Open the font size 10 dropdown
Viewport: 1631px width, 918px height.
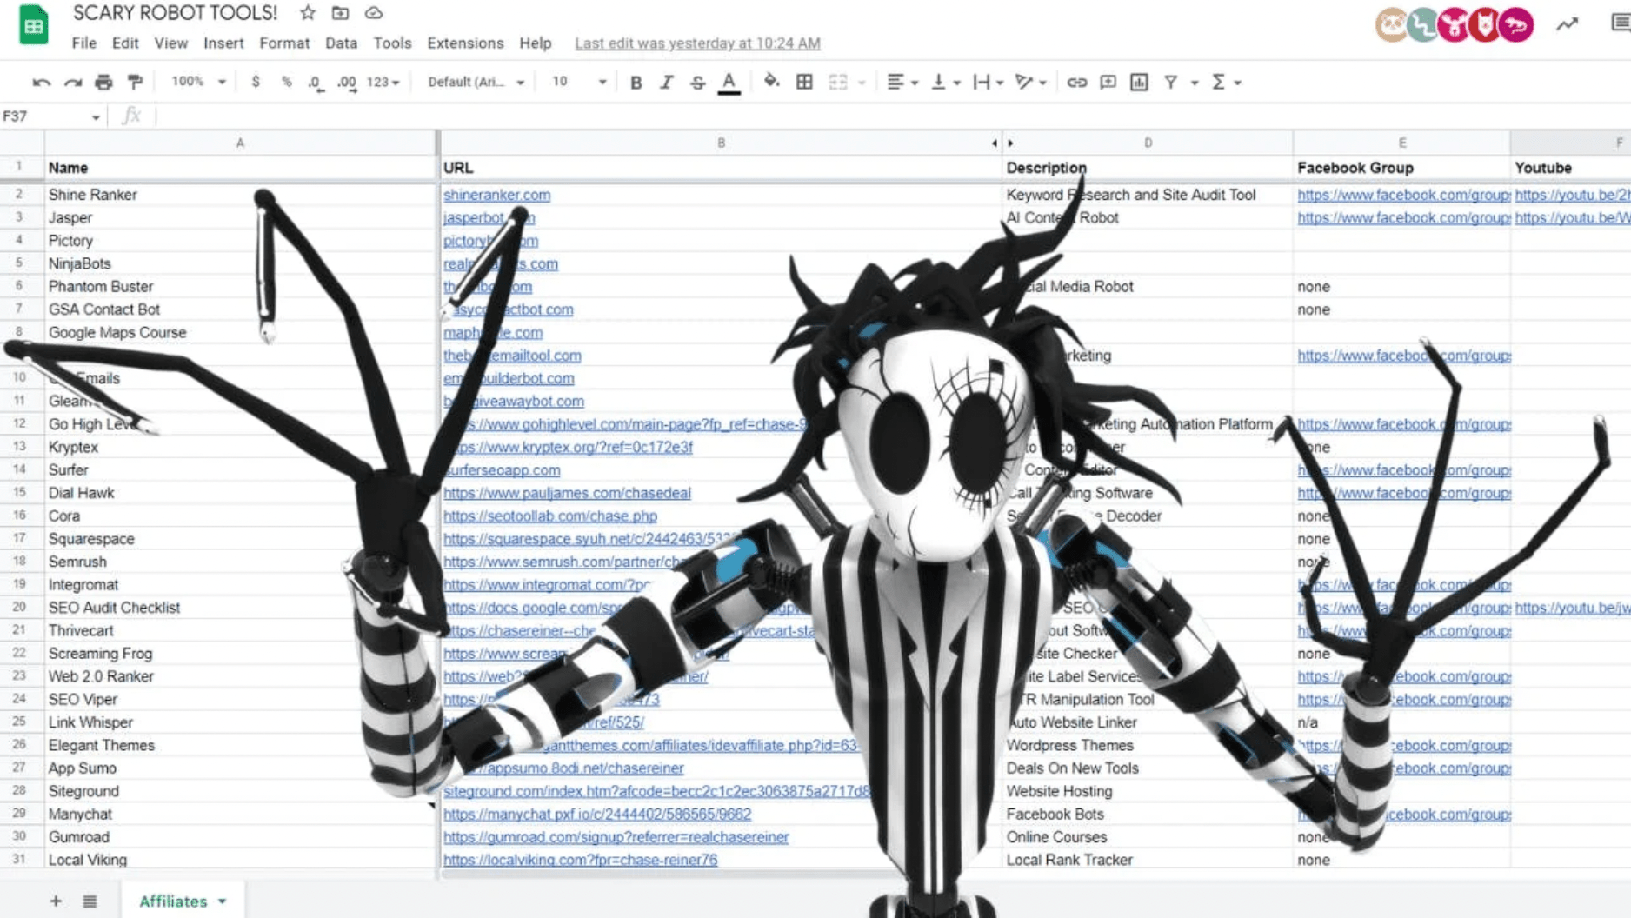click(x=578, y=82)
